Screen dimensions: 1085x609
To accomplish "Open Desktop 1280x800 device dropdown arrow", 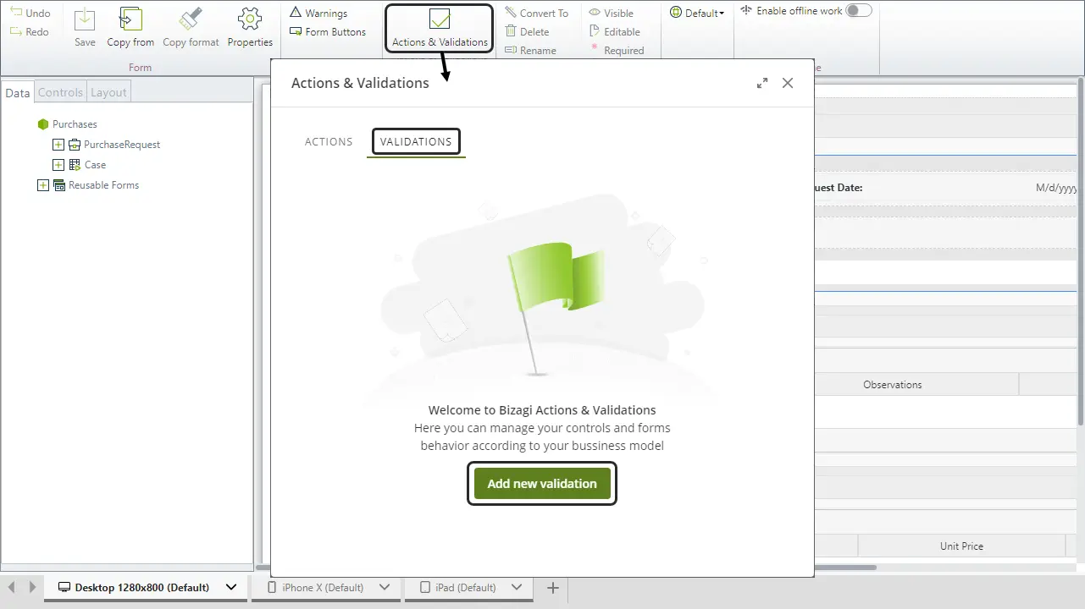I will pos(231,587).
